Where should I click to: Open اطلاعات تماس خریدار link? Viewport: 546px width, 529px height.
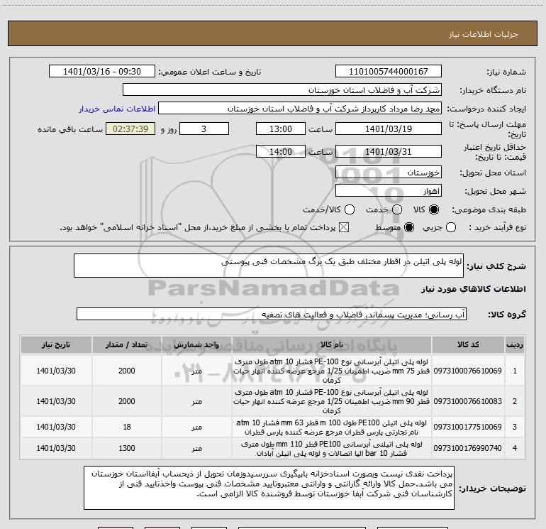click(117, 109)
